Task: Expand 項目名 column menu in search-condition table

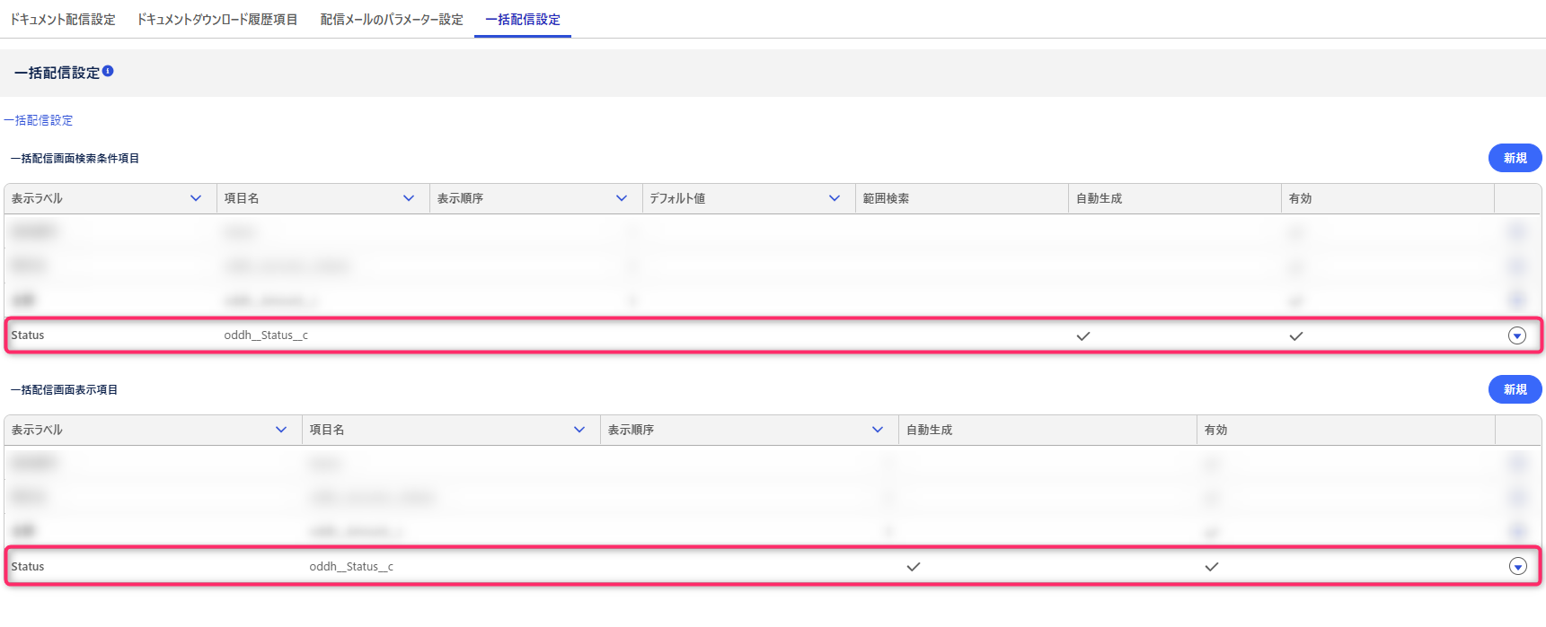Action: [x=409, y=198]
